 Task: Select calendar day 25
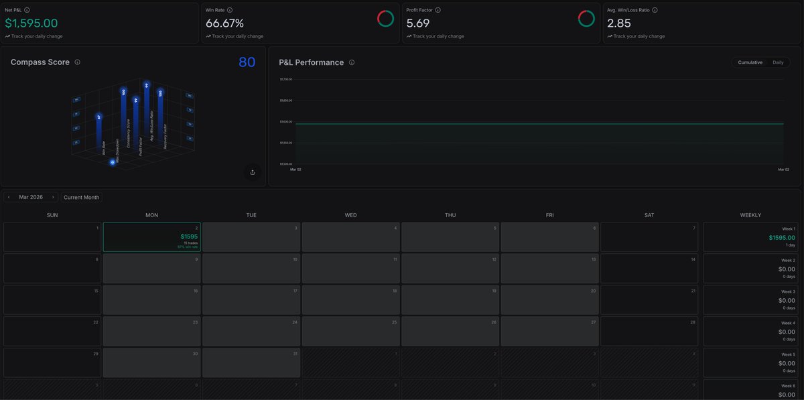(x=350, y=332)
